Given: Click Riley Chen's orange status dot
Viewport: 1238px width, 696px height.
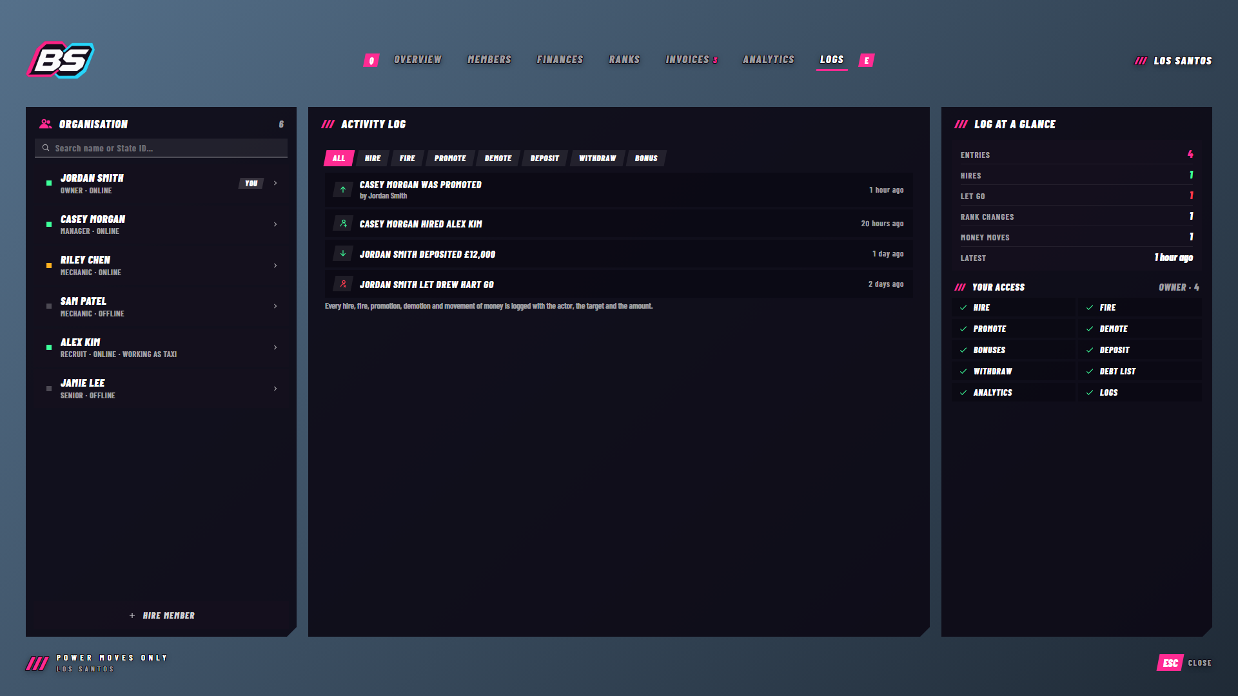Looking at the screenshot, I should coord(49,266).
